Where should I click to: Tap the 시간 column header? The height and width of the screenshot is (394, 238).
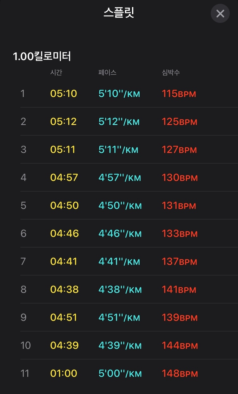(56, 73)
